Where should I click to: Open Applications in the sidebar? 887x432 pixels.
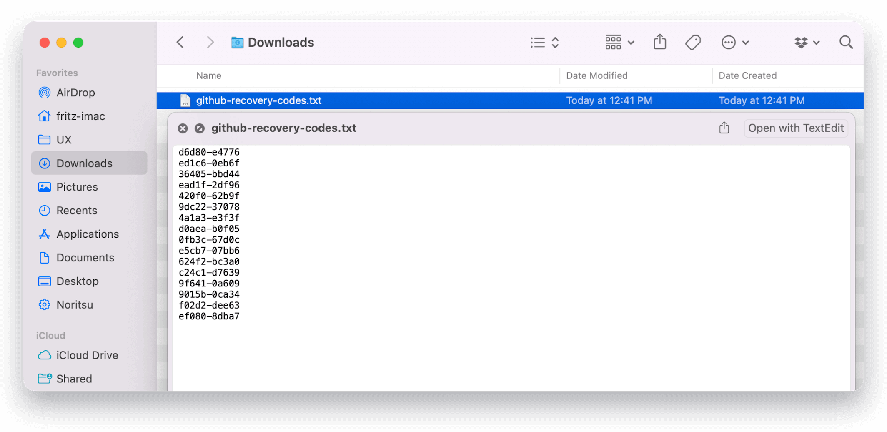coord(88,234)
